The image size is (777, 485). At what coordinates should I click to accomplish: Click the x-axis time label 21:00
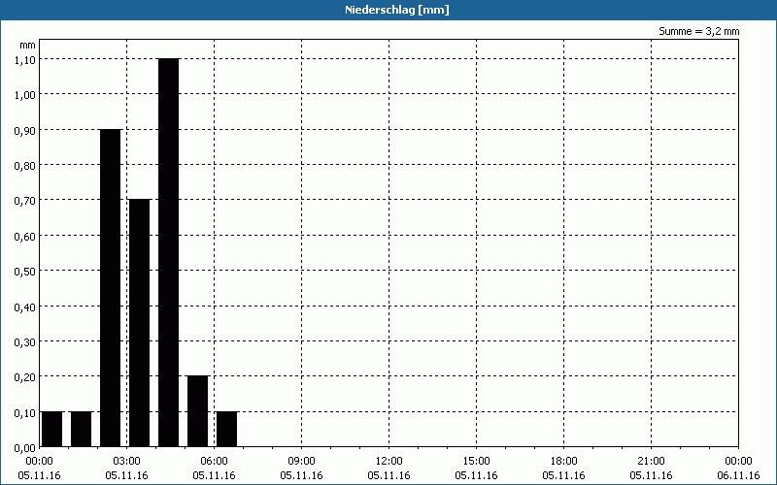651,462
